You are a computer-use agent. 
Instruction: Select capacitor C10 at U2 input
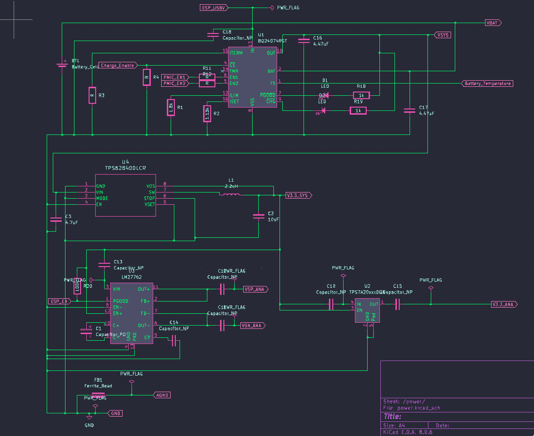point(331,304)
